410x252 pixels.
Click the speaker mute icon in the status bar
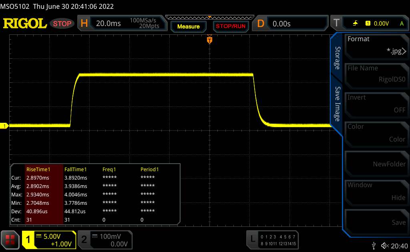[385, 245]
